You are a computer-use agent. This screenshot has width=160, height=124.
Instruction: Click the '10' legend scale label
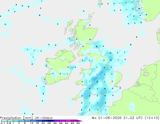pos(32,123)
